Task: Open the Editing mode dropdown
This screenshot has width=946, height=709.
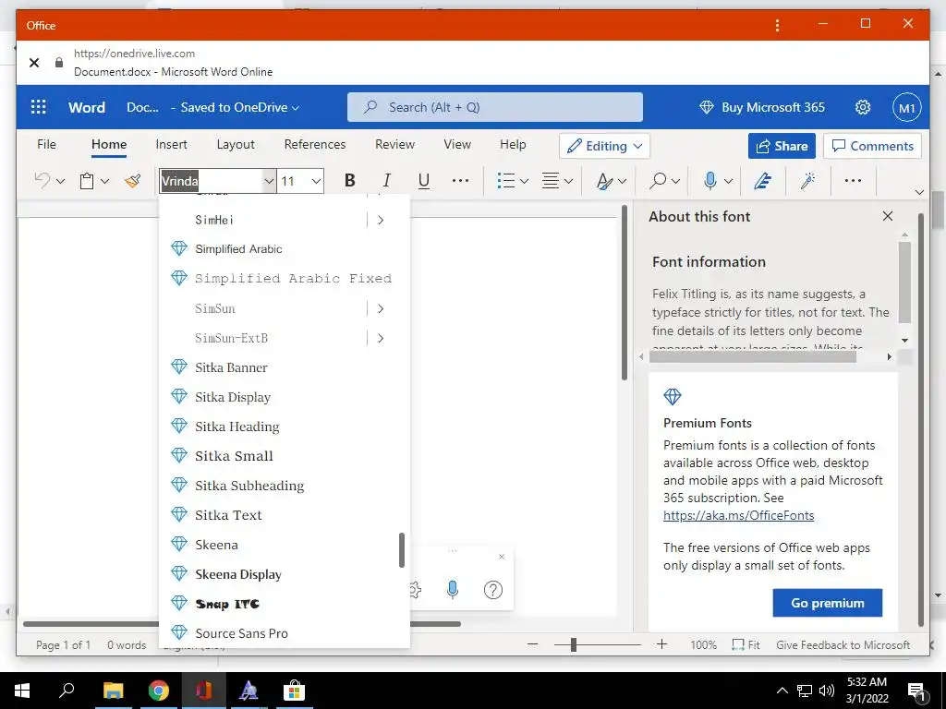Action: (604, 146)
